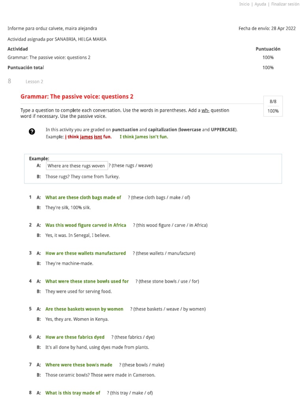The width and height of the screenshot is (303, 405).
Task: Select answer 'What are these cloth bags made of'
Action: pyautogui.click(x=83, y=197)
